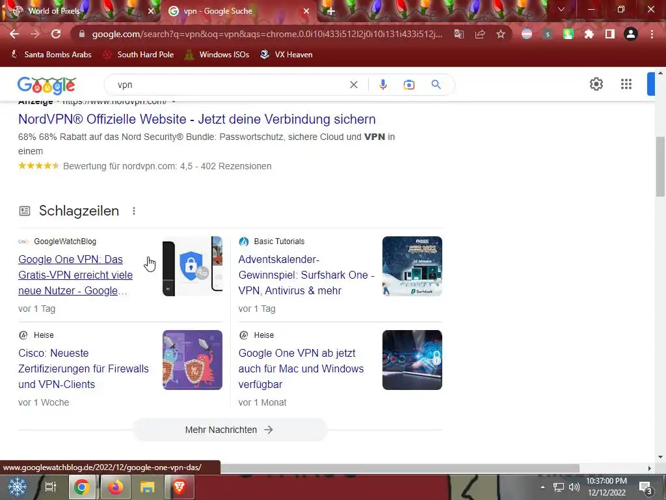
Task: Expand NordVPN ad URL dropdown arrow
Action: pos(173,101)
